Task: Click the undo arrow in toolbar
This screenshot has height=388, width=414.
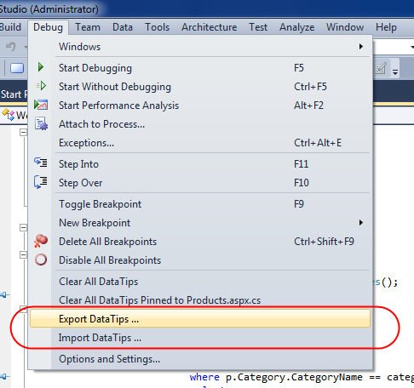Action: (11, 46)
